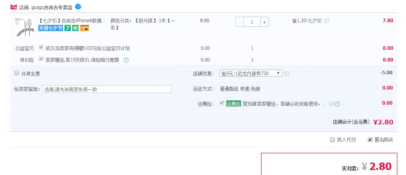Click the yellow-green shield badge

tap(75, 28)
